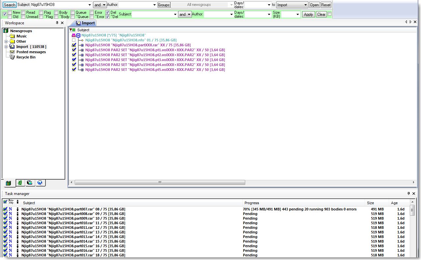Click the Apply button on the filter bar

pos(308,14)
